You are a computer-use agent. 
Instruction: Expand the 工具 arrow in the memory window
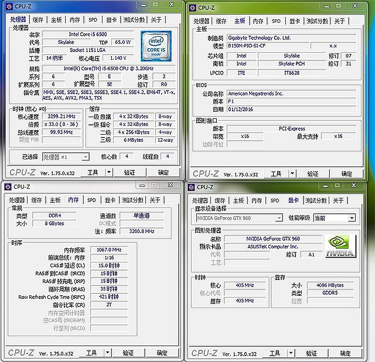click(107, 353)
